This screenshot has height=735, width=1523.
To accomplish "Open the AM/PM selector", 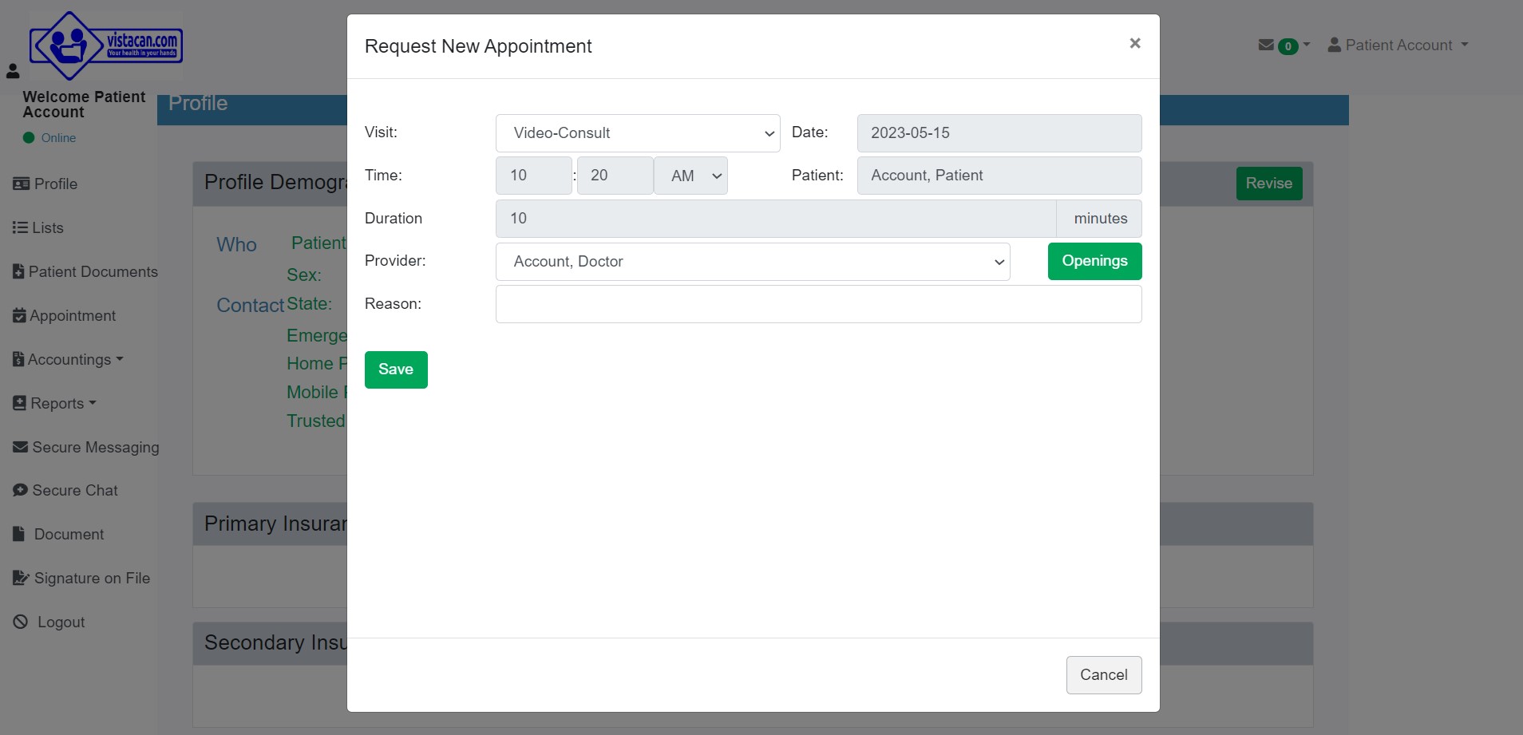I will pyautogui.click(x=690, y=176).
